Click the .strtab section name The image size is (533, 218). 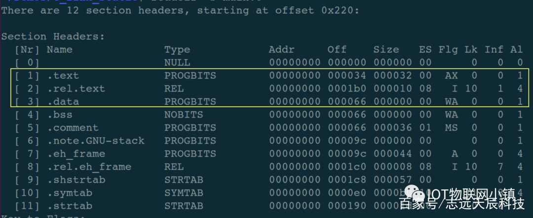tap(70, 206)
